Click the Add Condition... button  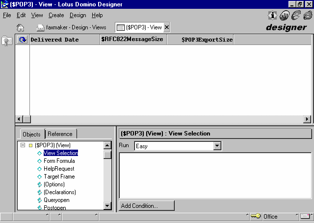[146, 206]
